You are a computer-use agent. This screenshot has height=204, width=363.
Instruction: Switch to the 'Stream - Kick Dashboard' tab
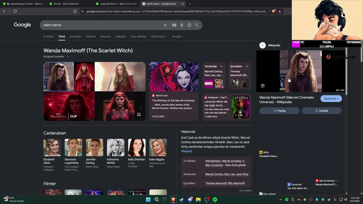(69, 4)
